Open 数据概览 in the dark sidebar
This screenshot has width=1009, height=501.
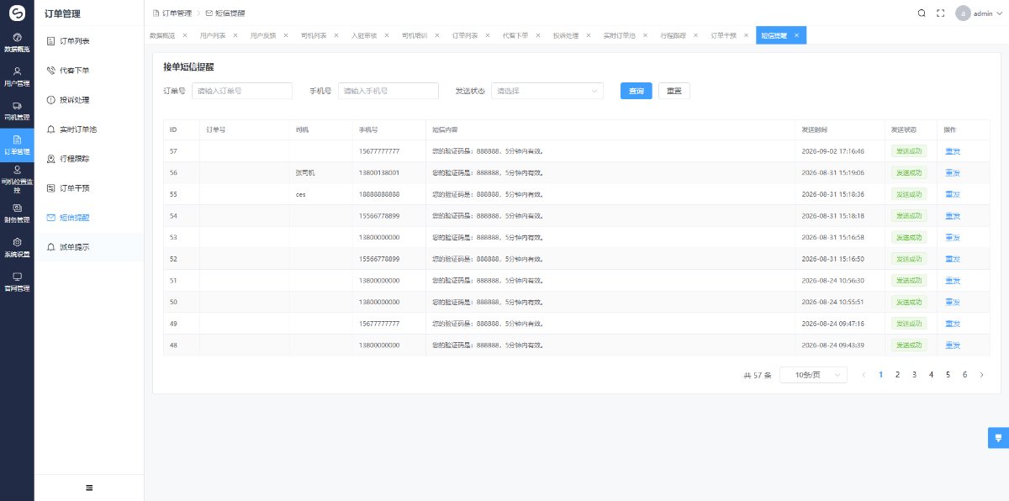pos(17,43)
